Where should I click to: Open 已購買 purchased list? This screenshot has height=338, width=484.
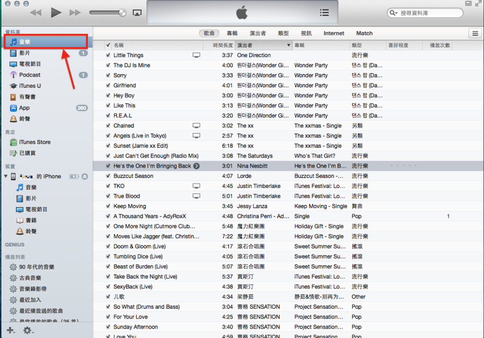[46, 153]
